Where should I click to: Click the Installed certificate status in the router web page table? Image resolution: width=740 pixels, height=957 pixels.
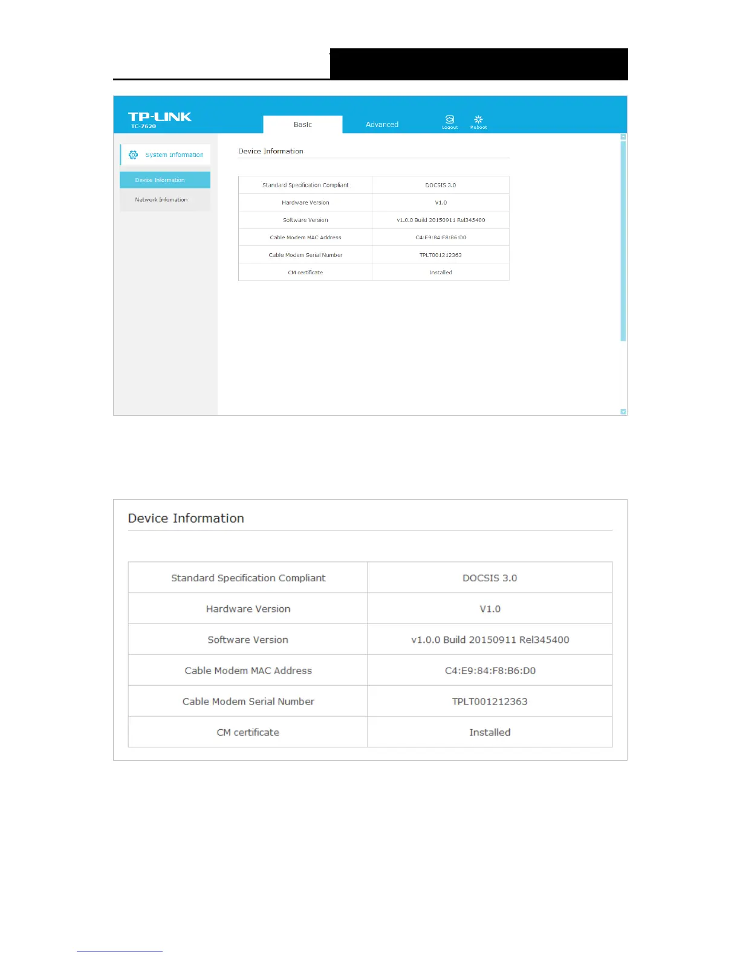pyautogui.click(x=441, y=272)
